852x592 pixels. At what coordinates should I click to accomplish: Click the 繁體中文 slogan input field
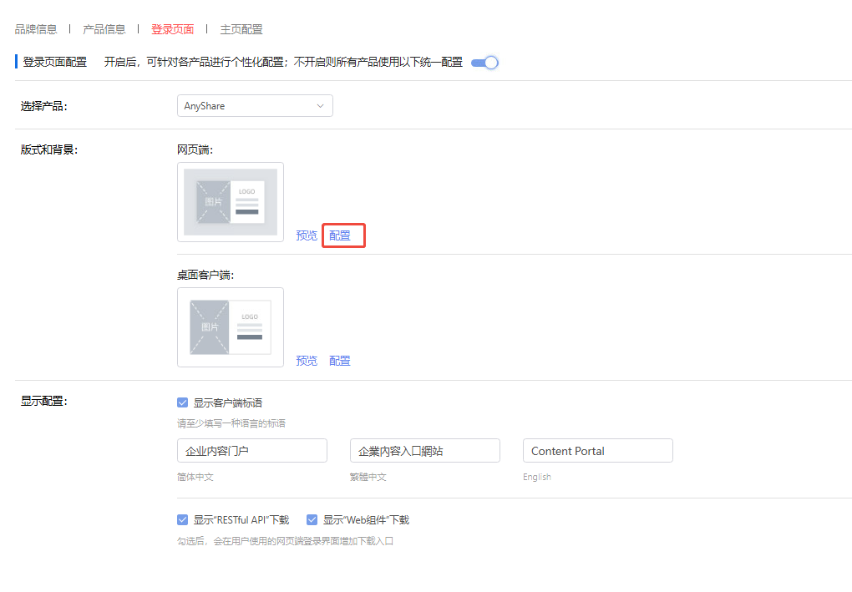pyautogui.click(x=424, y=451)
